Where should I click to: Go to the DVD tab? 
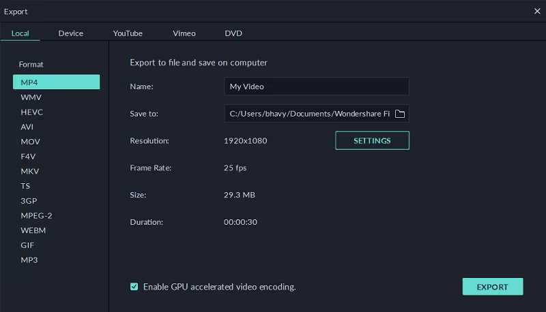pos(233,33)
